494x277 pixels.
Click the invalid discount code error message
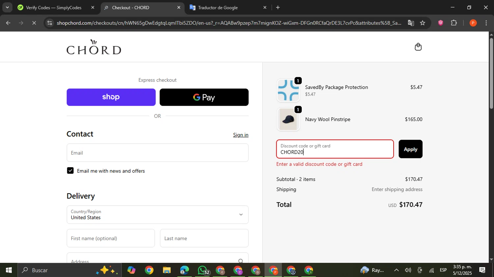(319, 164)
